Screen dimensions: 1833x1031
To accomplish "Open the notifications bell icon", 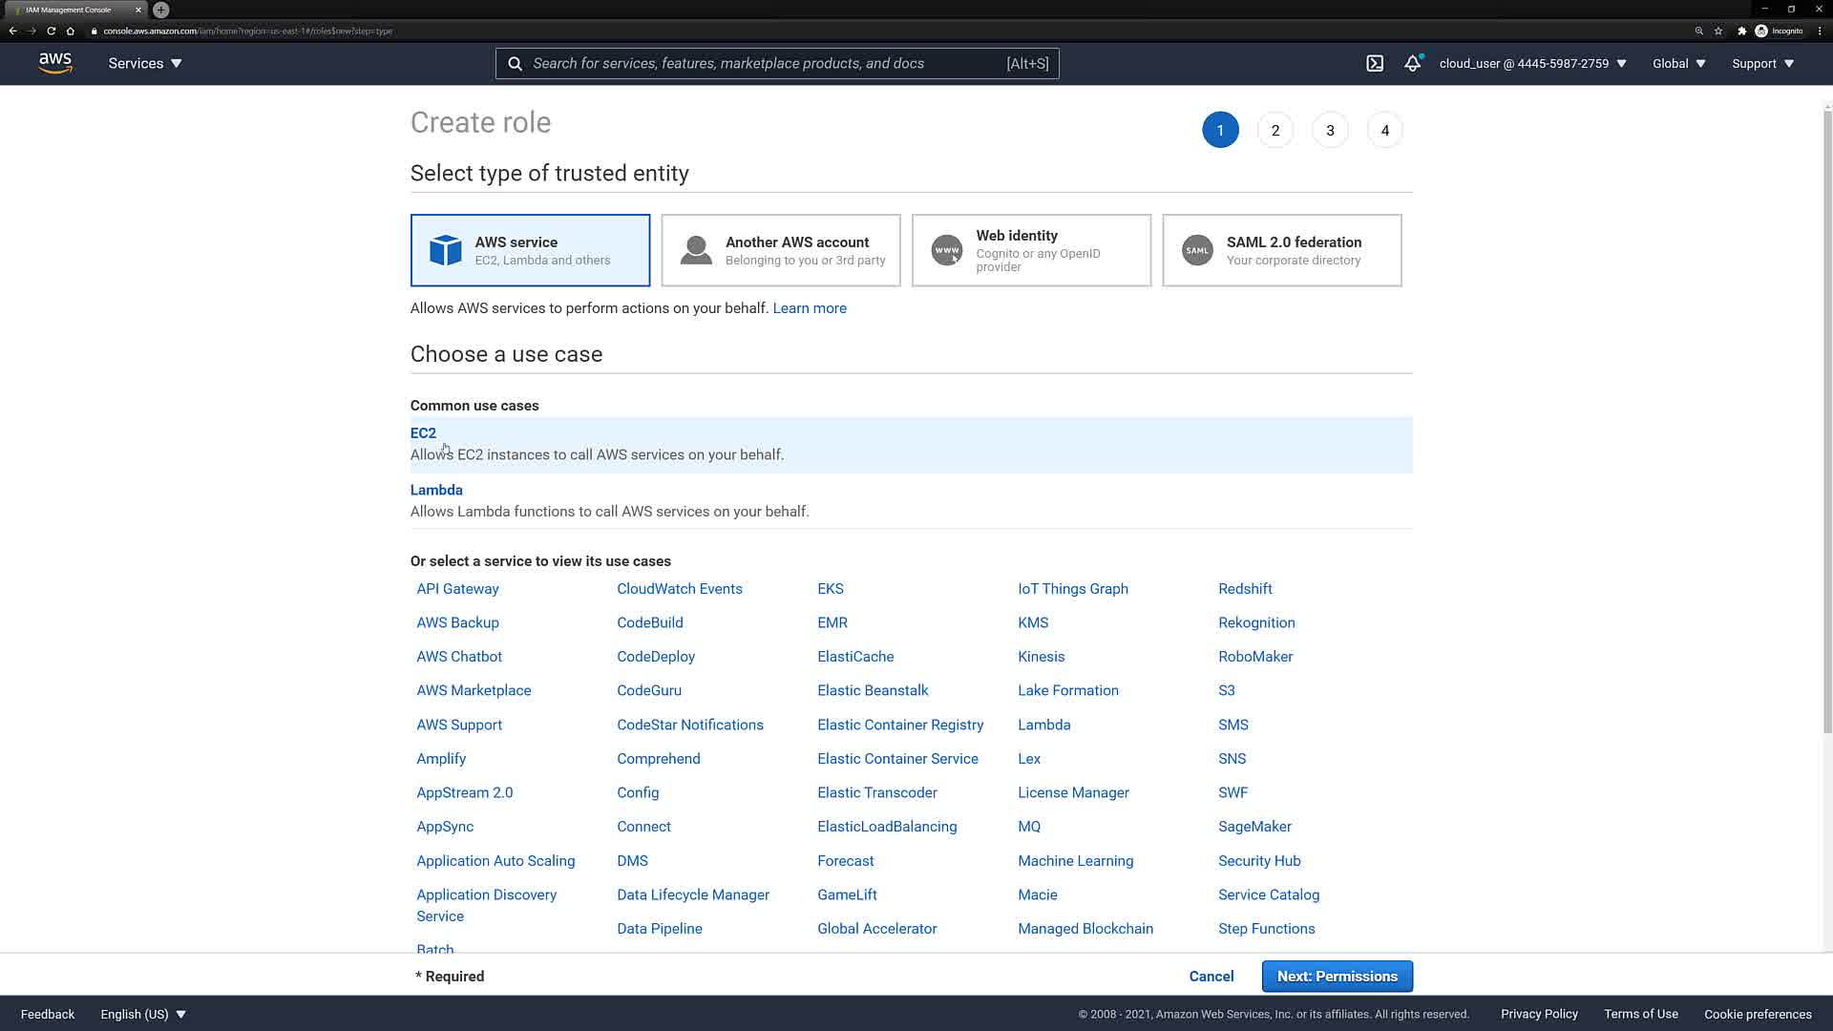I will 1412,64.
